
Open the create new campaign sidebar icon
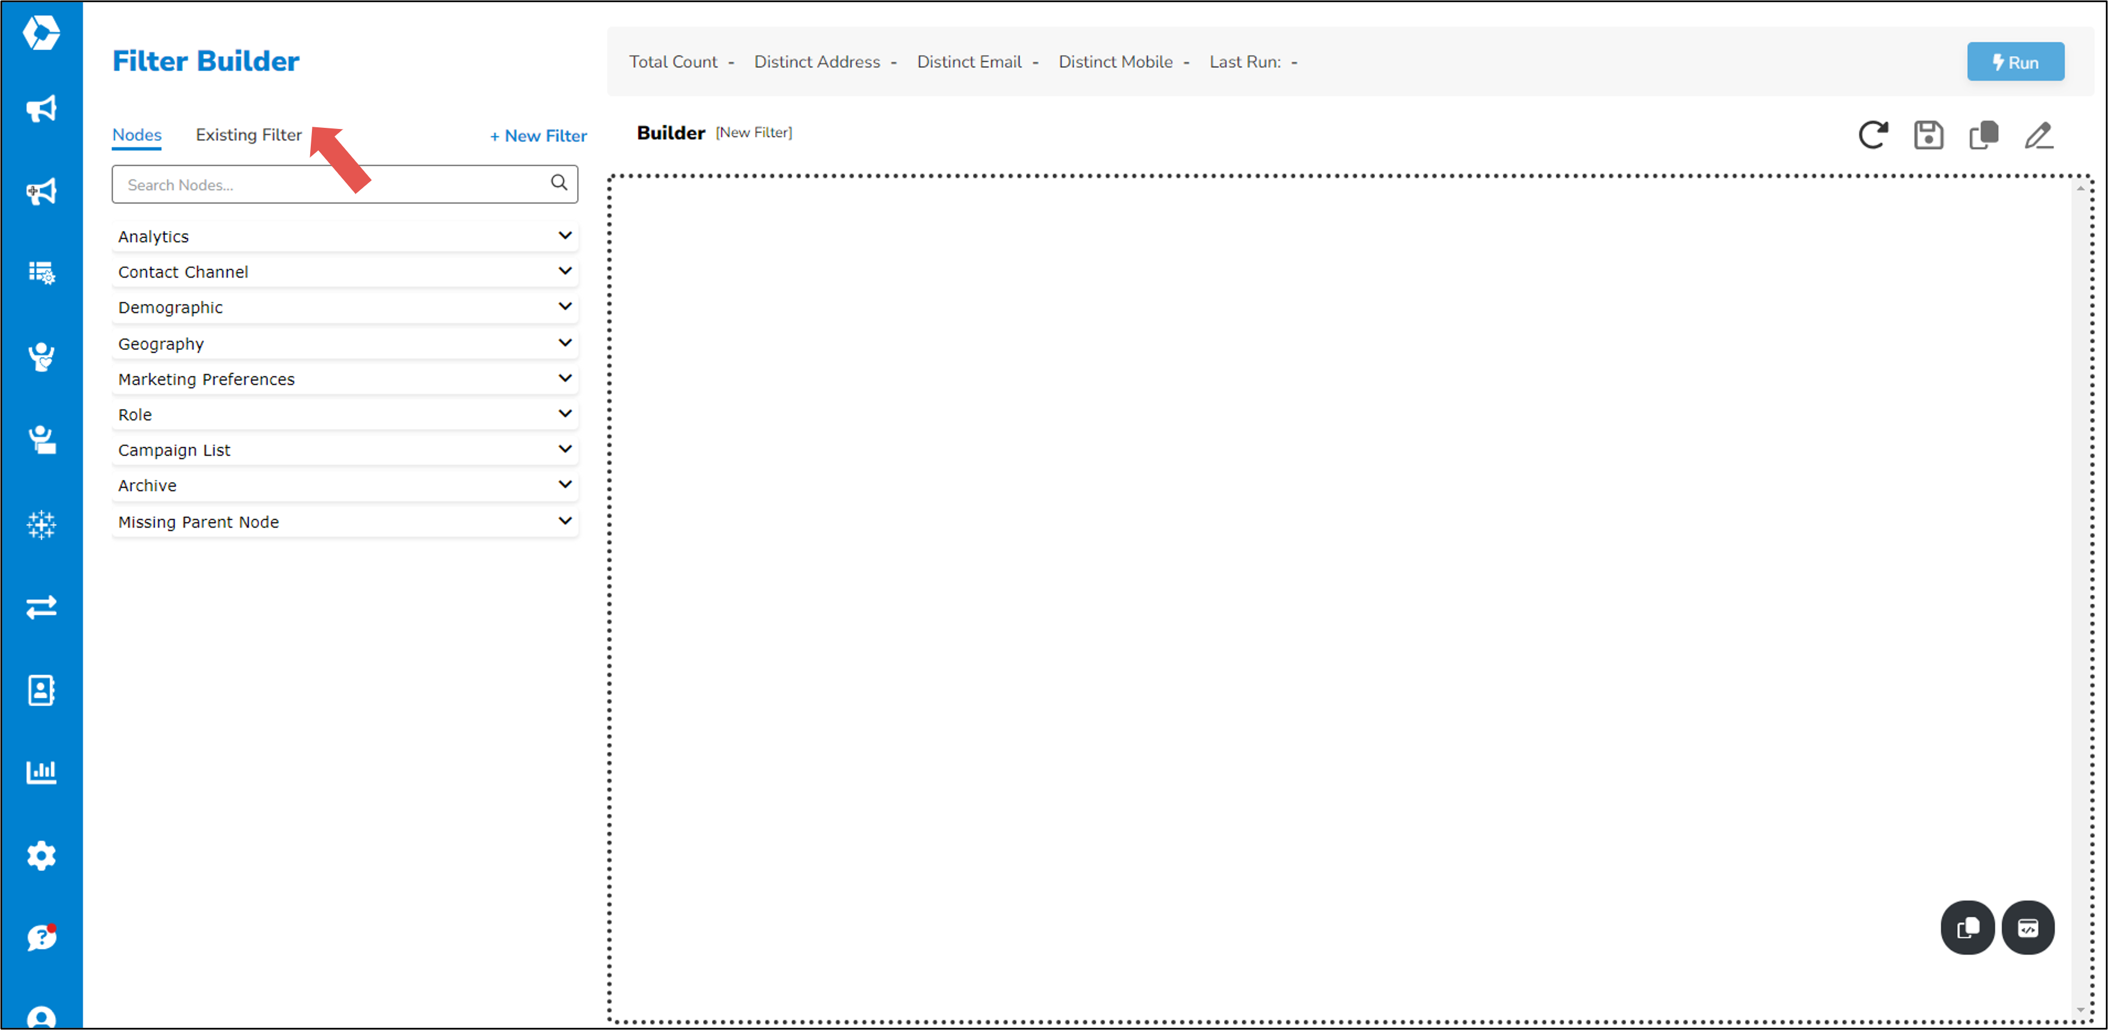coord(41,190)
